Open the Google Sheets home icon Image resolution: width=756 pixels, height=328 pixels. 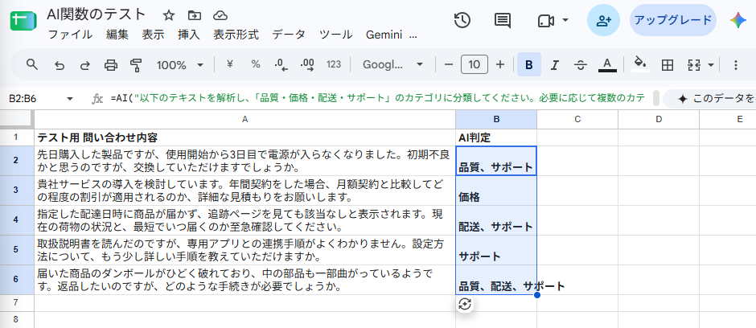[x=23, y=23]
